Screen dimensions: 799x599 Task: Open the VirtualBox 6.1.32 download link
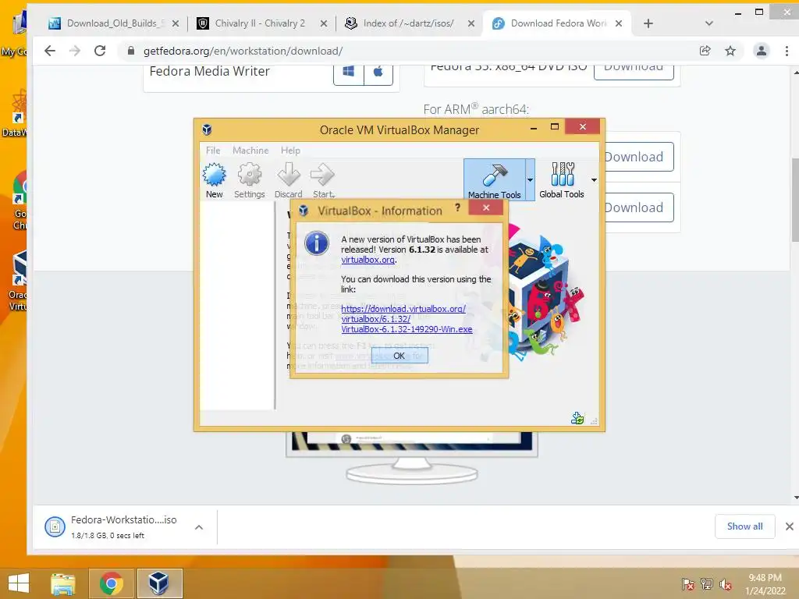407,319
